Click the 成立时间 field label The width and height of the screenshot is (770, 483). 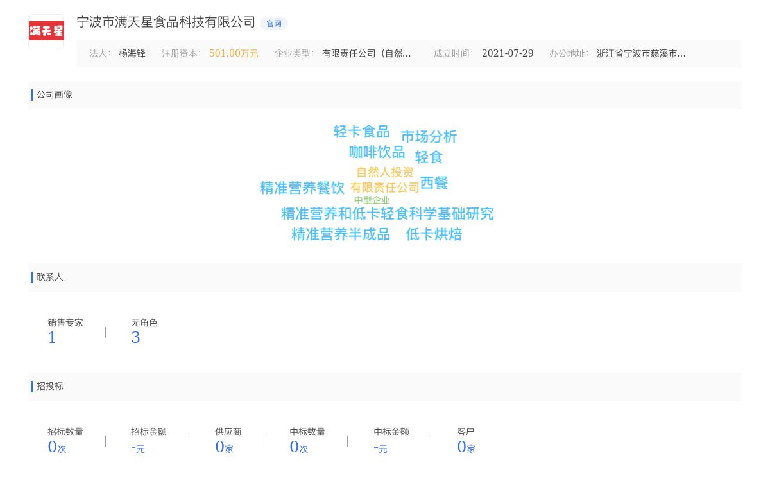tap(454, 54)
